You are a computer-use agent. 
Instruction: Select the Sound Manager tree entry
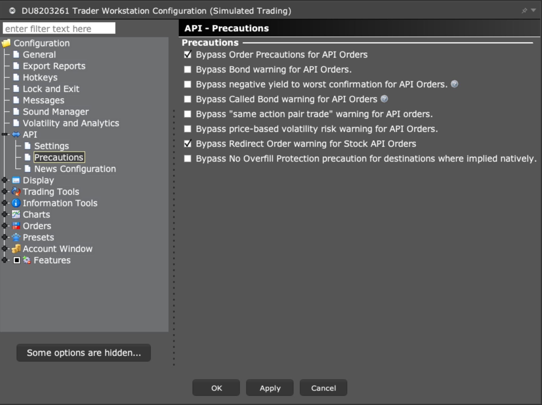(x=56, y=112)
